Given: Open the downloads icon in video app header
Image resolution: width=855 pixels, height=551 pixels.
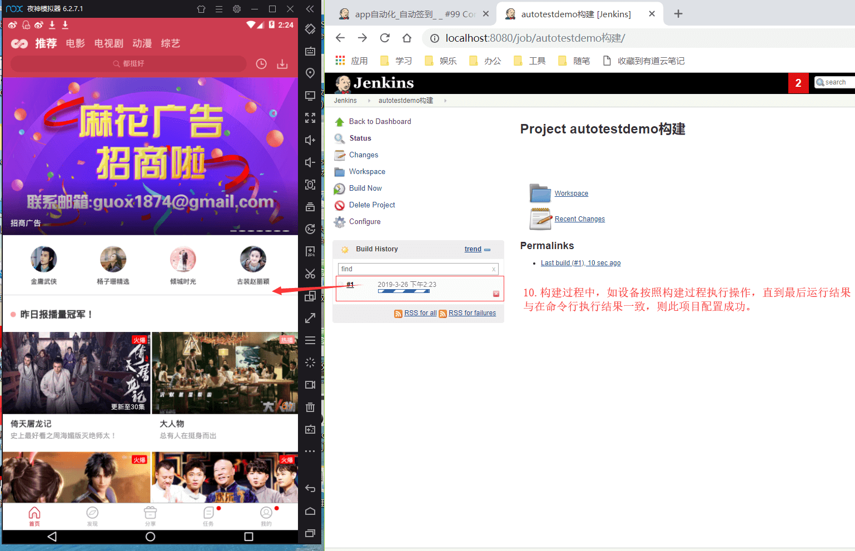Looking at the screenshot, I should coord(282,64).
